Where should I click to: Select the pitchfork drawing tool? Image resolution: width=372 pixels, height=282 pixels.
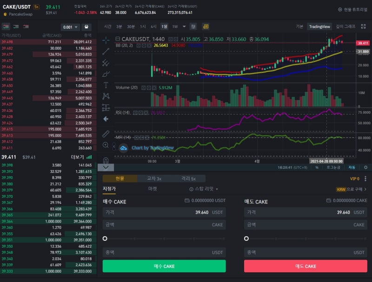[x=106, y=63]
